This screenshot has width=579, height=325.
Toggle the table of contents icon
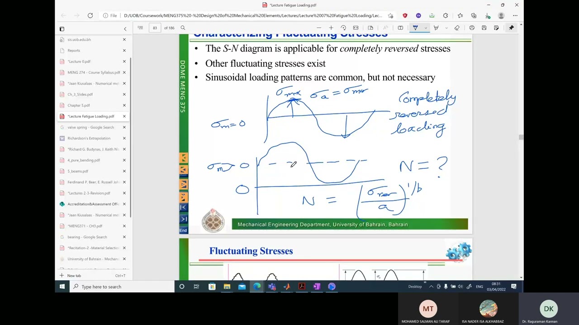point(140,28)
